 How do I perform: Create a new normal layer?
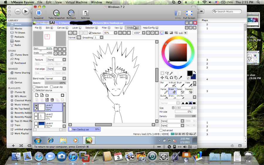tap(37, 95)
